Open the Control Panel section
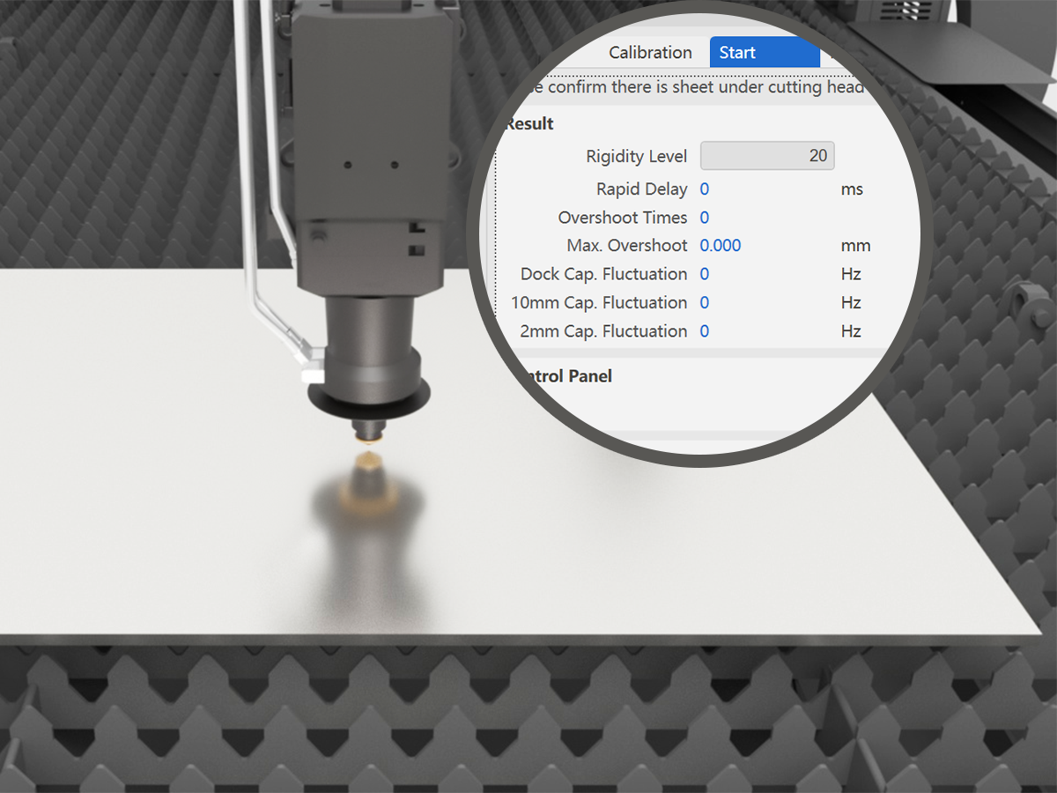The width and height of the screenshot is (1057, 793). [x=567, y=375]
